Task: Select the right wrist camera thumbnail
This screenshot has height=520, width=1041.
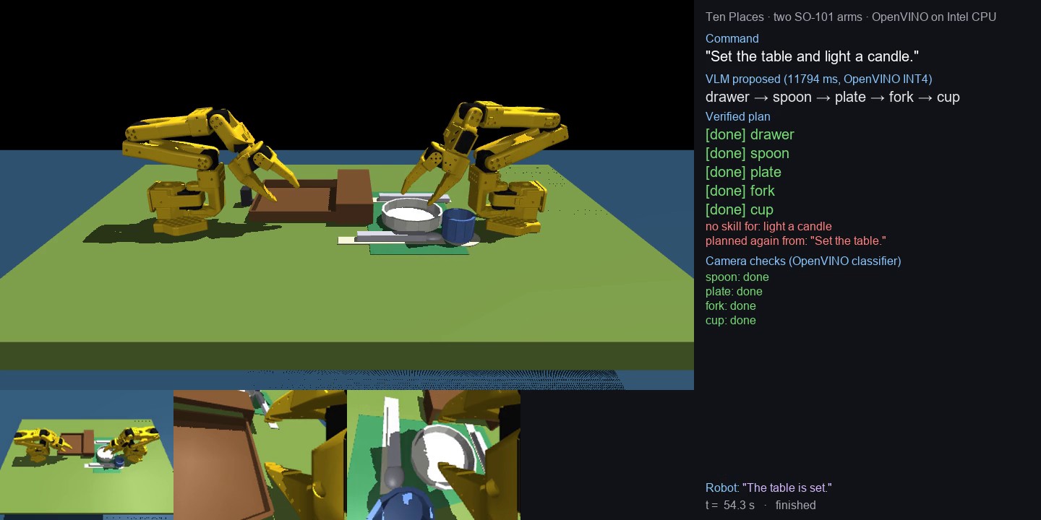Action: pyautogui.click(x=434, y=455)
